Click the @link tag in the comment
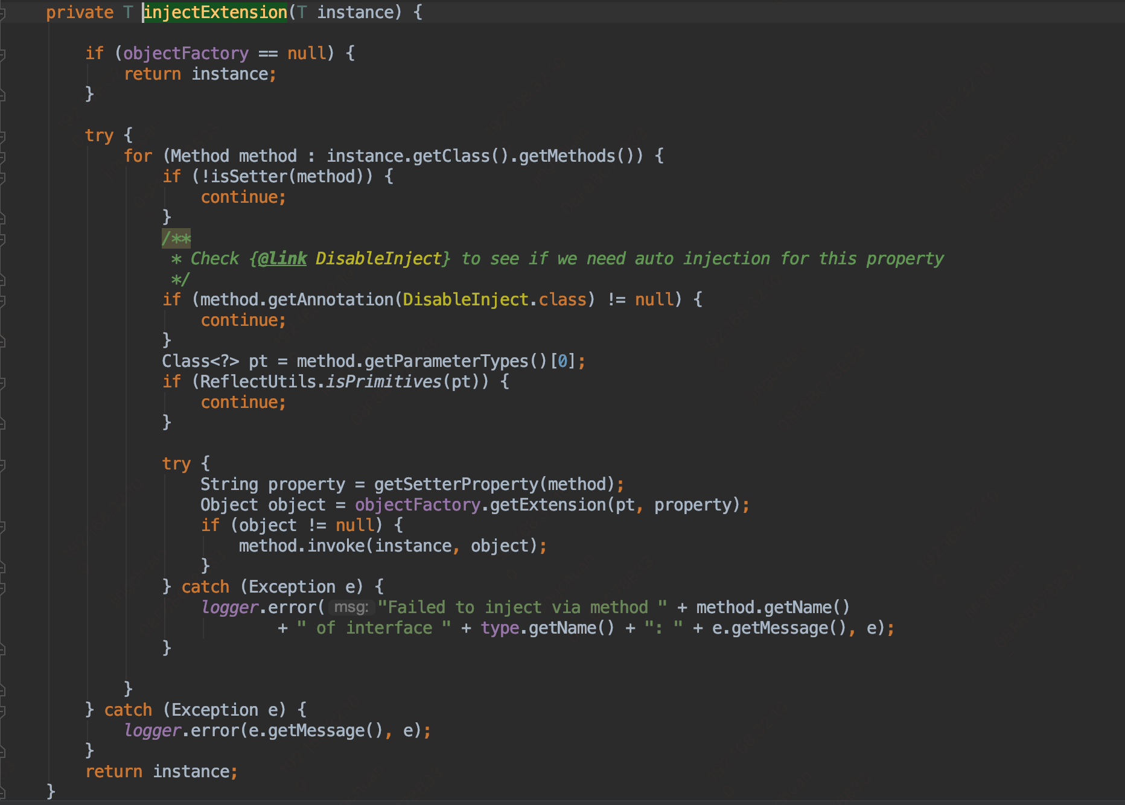Screen dimensions: 1125x805 (282, 259)
